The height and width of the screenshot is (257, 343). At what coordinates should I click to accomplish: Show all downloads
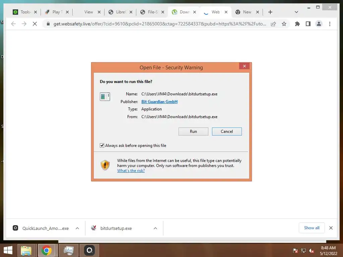(312, 228)
